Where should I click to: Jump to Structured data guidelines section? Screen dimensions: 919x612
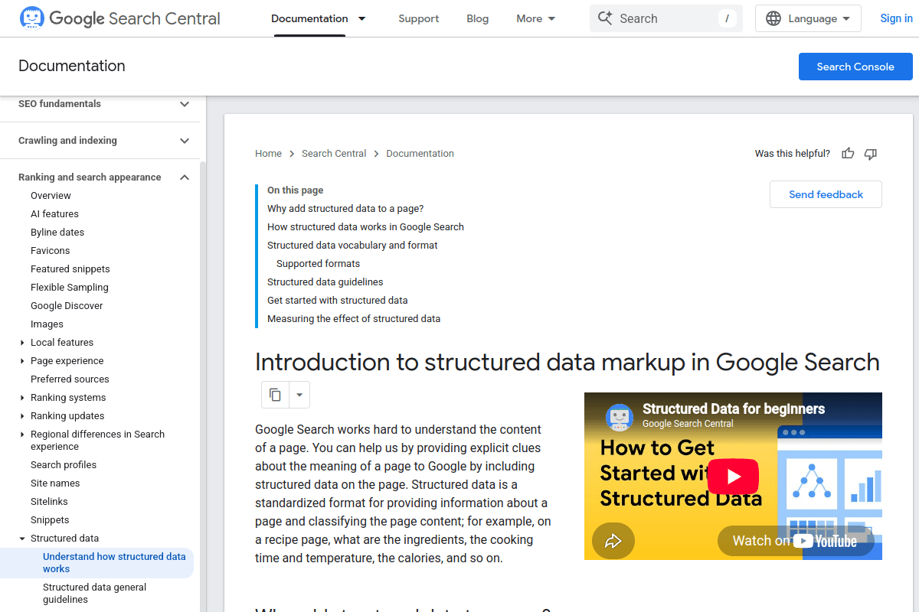[x=325, y=282]
